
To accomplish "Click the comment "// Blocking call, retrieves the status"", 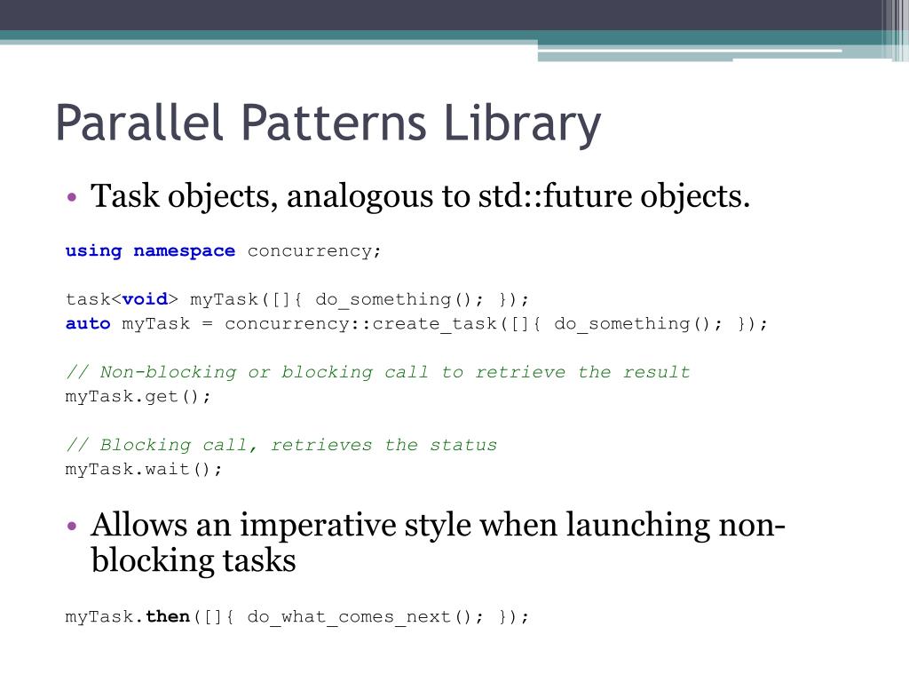I will coord(281,446).
